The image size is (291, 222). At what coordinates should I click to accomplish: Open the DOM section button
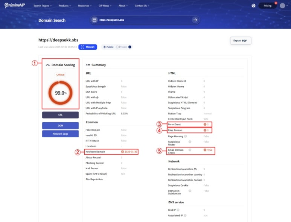tap(60, 126)
